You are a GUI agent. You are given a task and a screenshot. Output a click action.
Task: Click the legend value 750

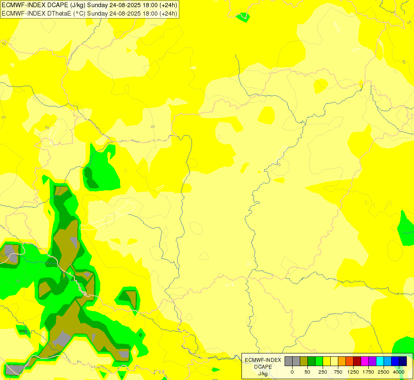338,372
